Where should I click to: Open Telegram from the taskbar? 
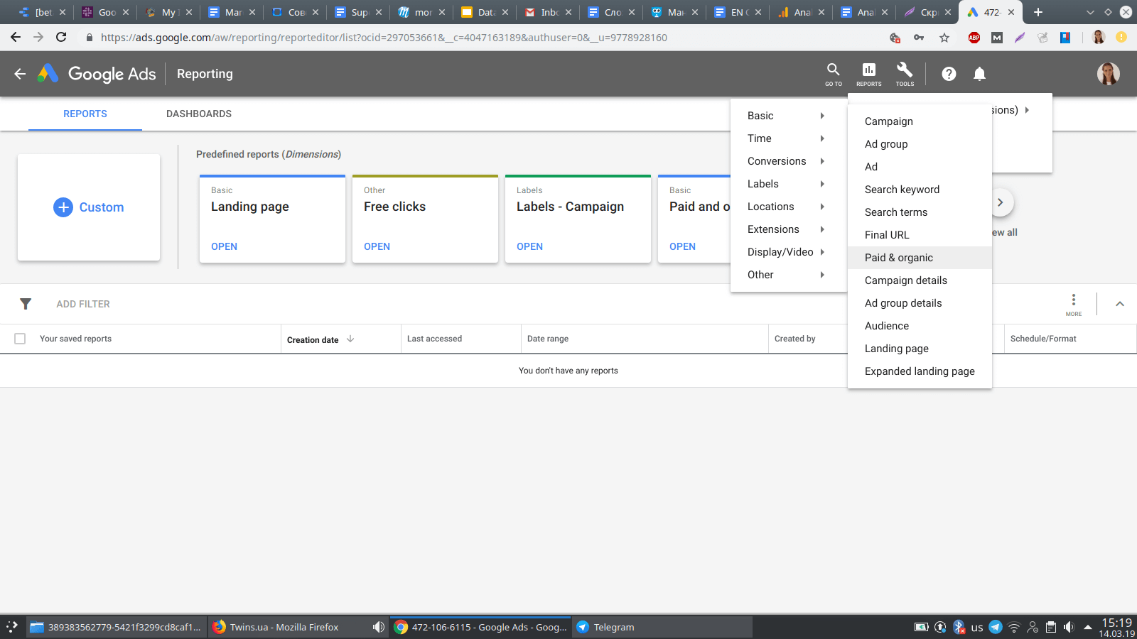[x=662, y=627]
